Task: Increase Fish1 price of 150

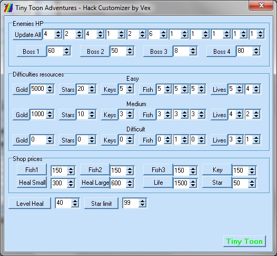Action: (71, 168)
